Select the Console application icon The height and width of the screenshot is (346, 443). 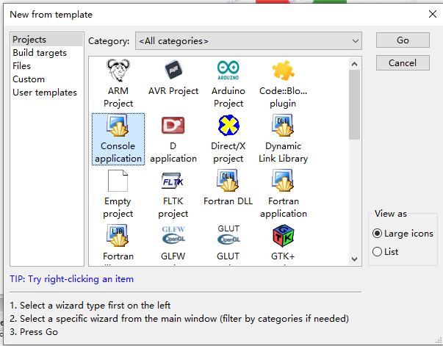click(118, 126)
